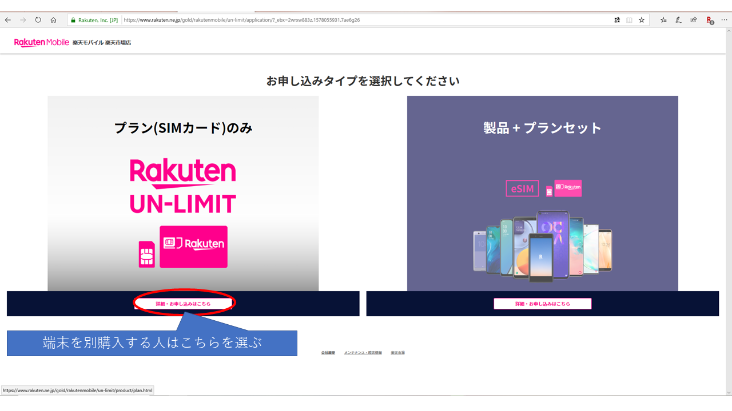Click the お申し込みタイプを選択してください heading

(363, 81)
